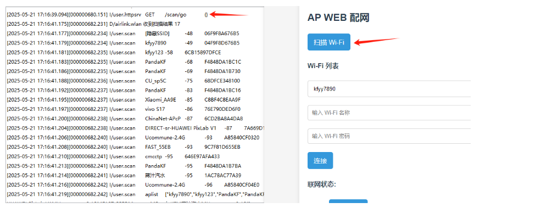Select the FAST_55EB log entry
The image size is (541, 208).
124,147
